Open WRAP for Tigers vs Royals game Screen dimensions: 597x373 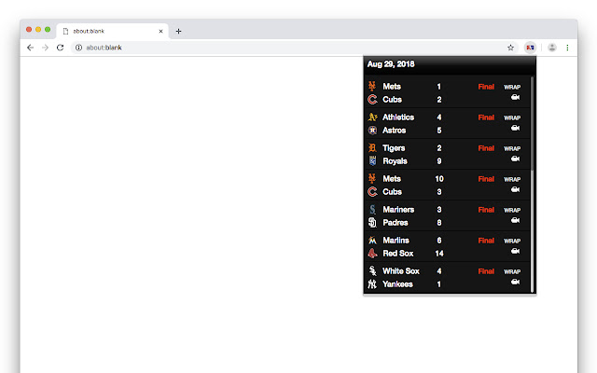click(x=512, y=149)
